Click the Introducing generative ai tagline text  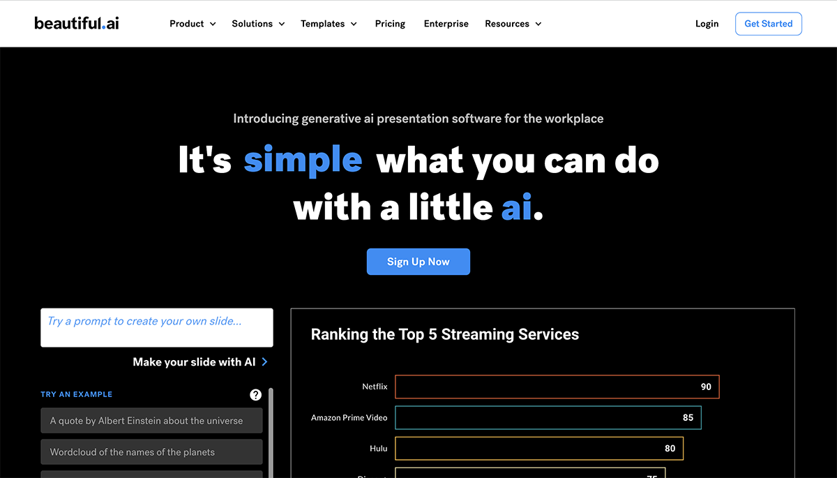coord(418,119)
